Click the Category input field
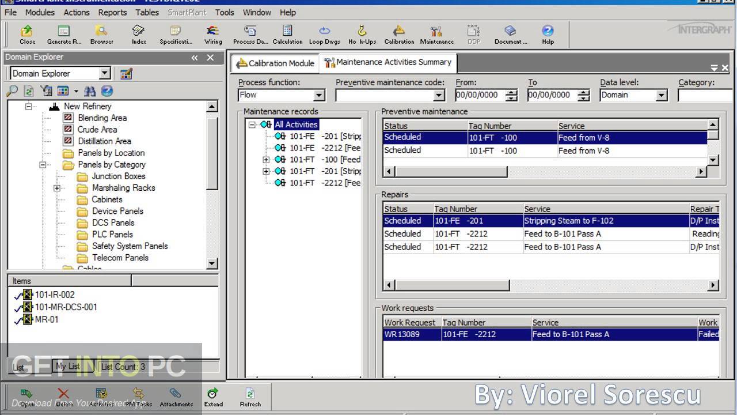The height and width of the screenshot is (415, 737). click(x=705, y=95)
